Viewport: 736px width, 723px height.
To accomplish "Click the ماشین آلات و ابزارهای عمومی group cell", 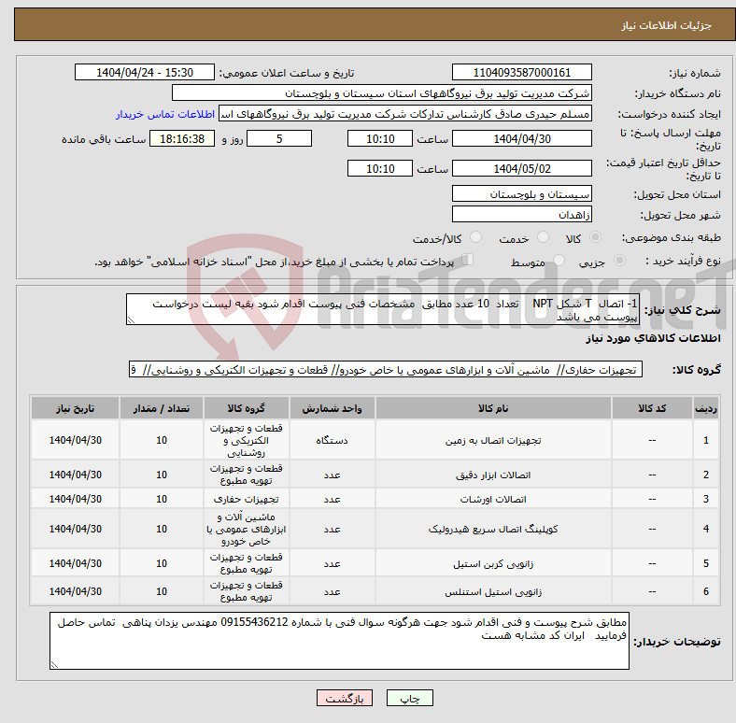I will pos(246,529).
